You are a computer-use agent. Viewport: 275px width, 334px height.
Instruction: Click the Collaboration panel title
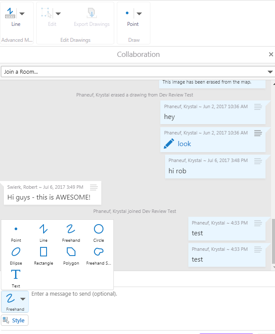coord(138,54)
